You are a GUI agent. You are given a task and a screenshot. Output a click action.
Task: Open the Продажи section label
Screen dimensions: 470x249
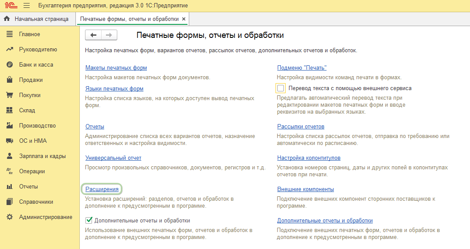tap(31, 80)
